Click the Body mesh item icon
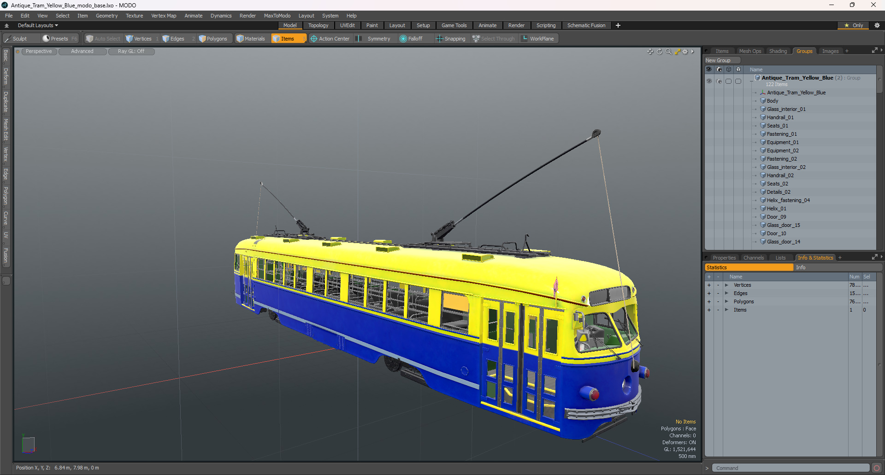Image resolution: width=885 pixels, height=475 pixels. [763, 101]
